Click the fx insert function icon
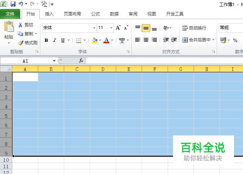243x174 pixels. pyautogui.click(x=81, y=61)
